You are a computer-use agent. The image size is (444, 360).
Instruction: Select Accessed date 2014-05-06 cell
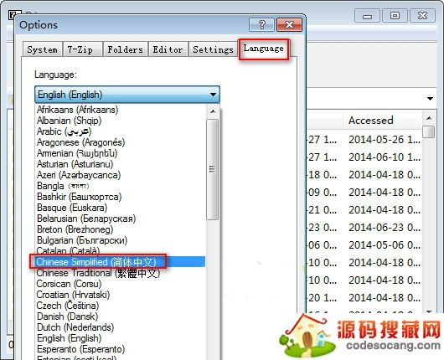tap(384, 244)
